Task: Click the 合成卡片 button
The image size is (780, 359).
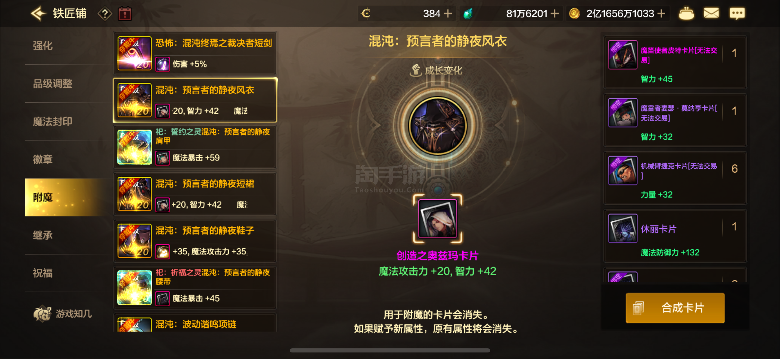Action: pyautogui.click(x=675, y=308)
